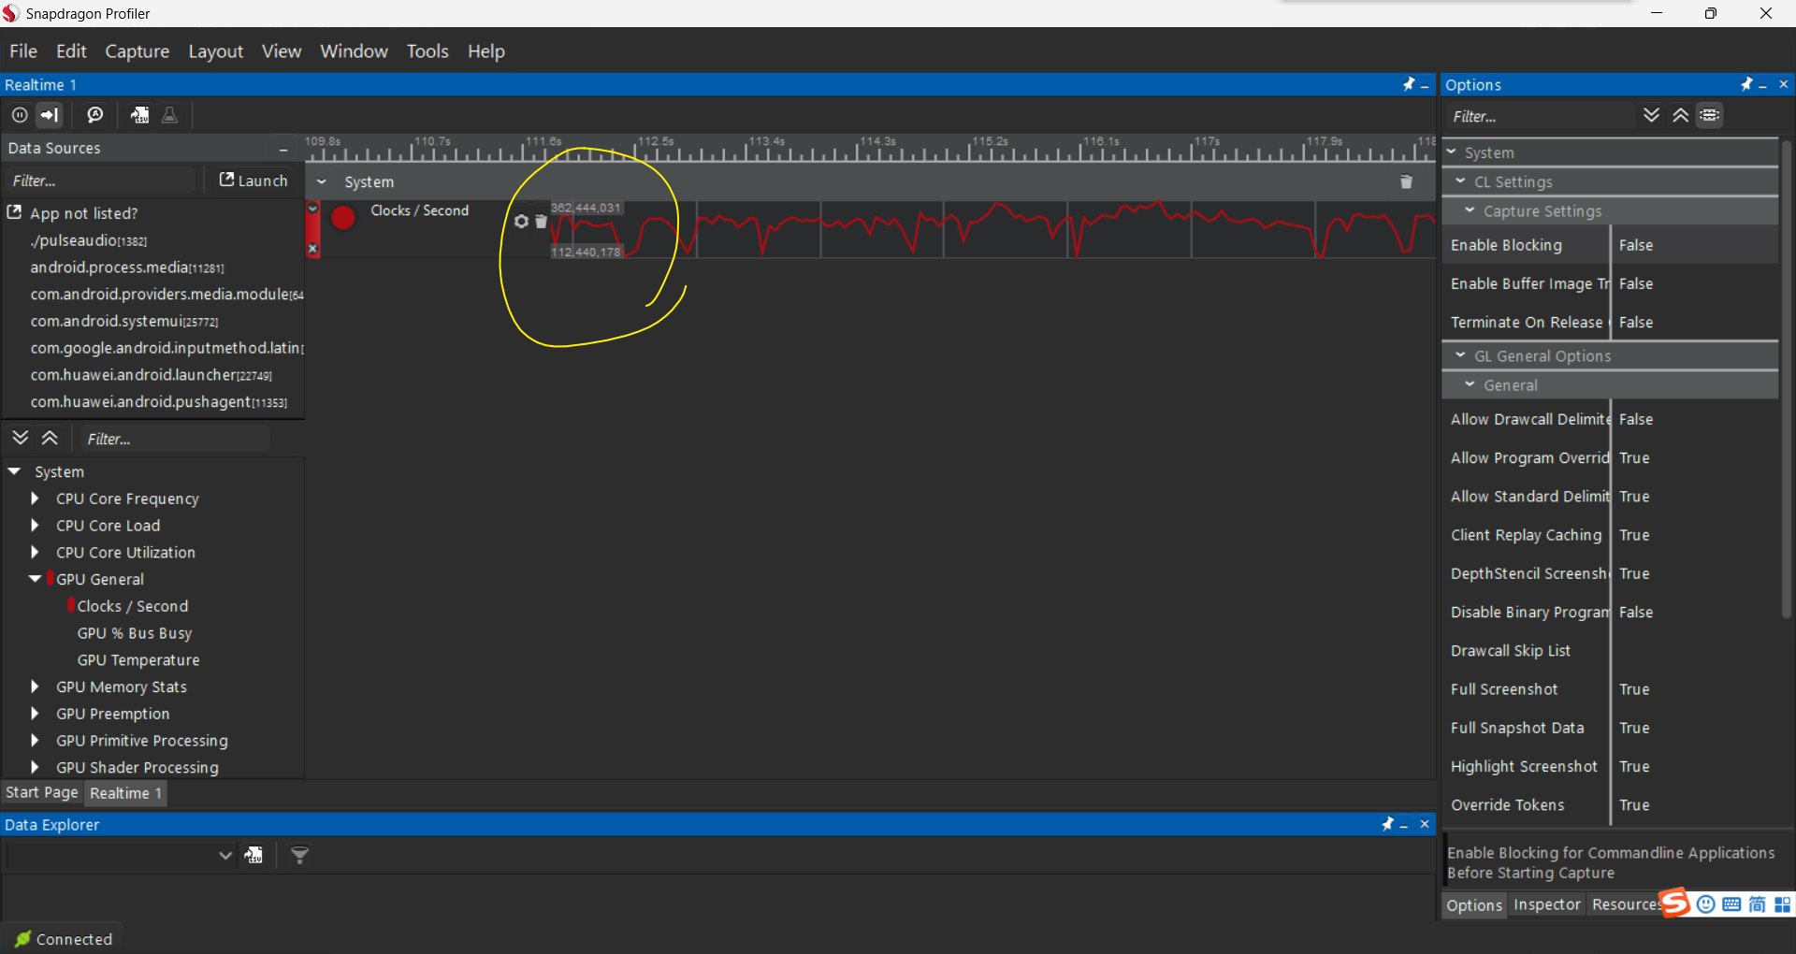Click the App not listed? link
Image resolution: width=1796 pixels, height=954 pixels.
(83, 213)
